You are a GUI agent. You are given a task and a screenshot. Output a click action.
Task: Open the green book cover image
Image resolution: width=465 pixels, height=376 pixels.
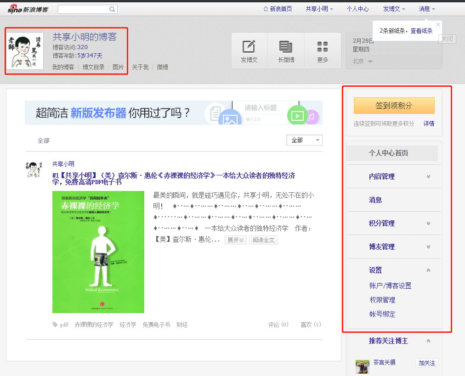pyautogui.click(x=98, y=252)
